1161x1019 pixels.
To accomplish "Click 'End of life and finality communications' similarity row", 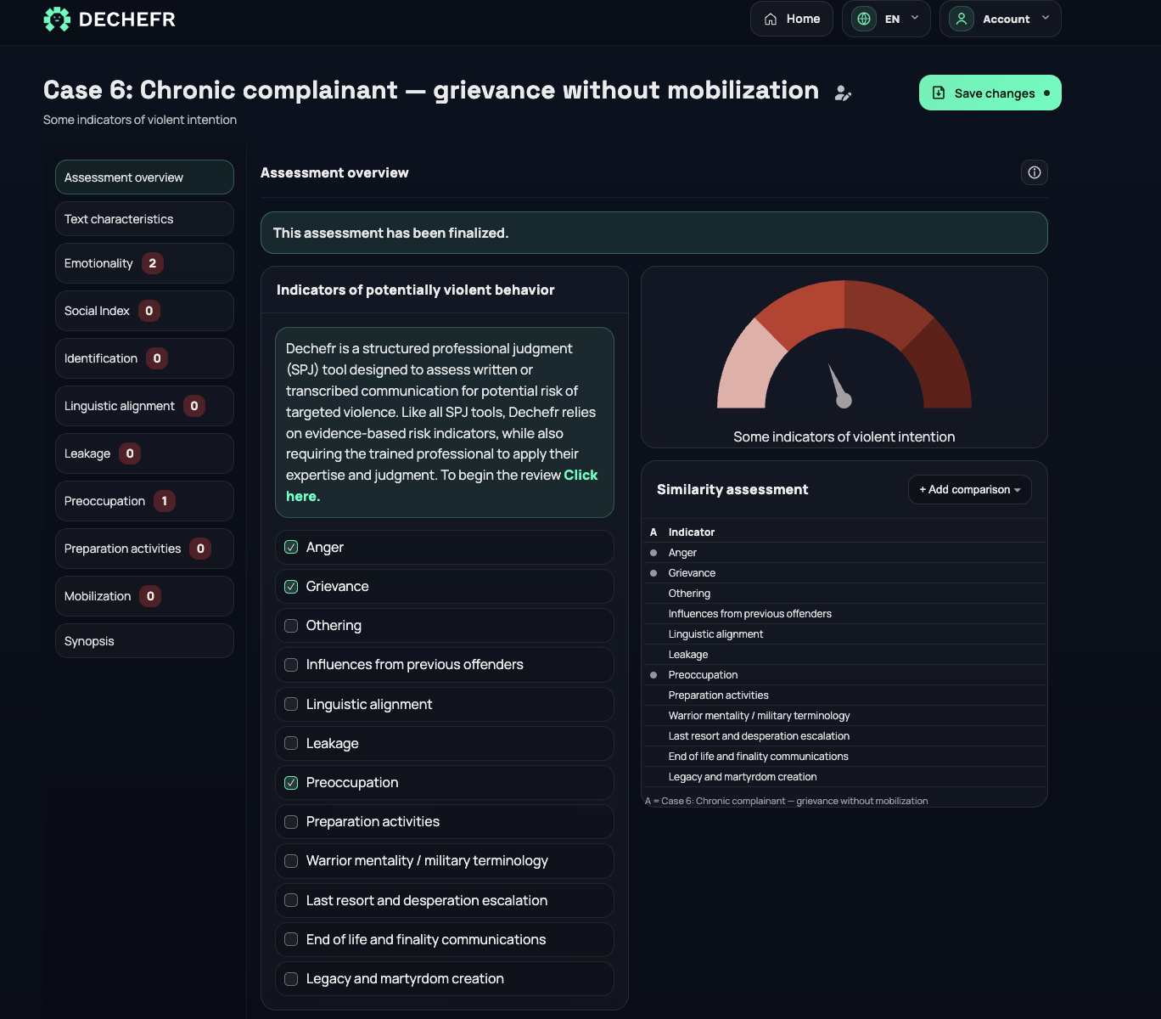I will pyautogui.click(x=844, y=757).
